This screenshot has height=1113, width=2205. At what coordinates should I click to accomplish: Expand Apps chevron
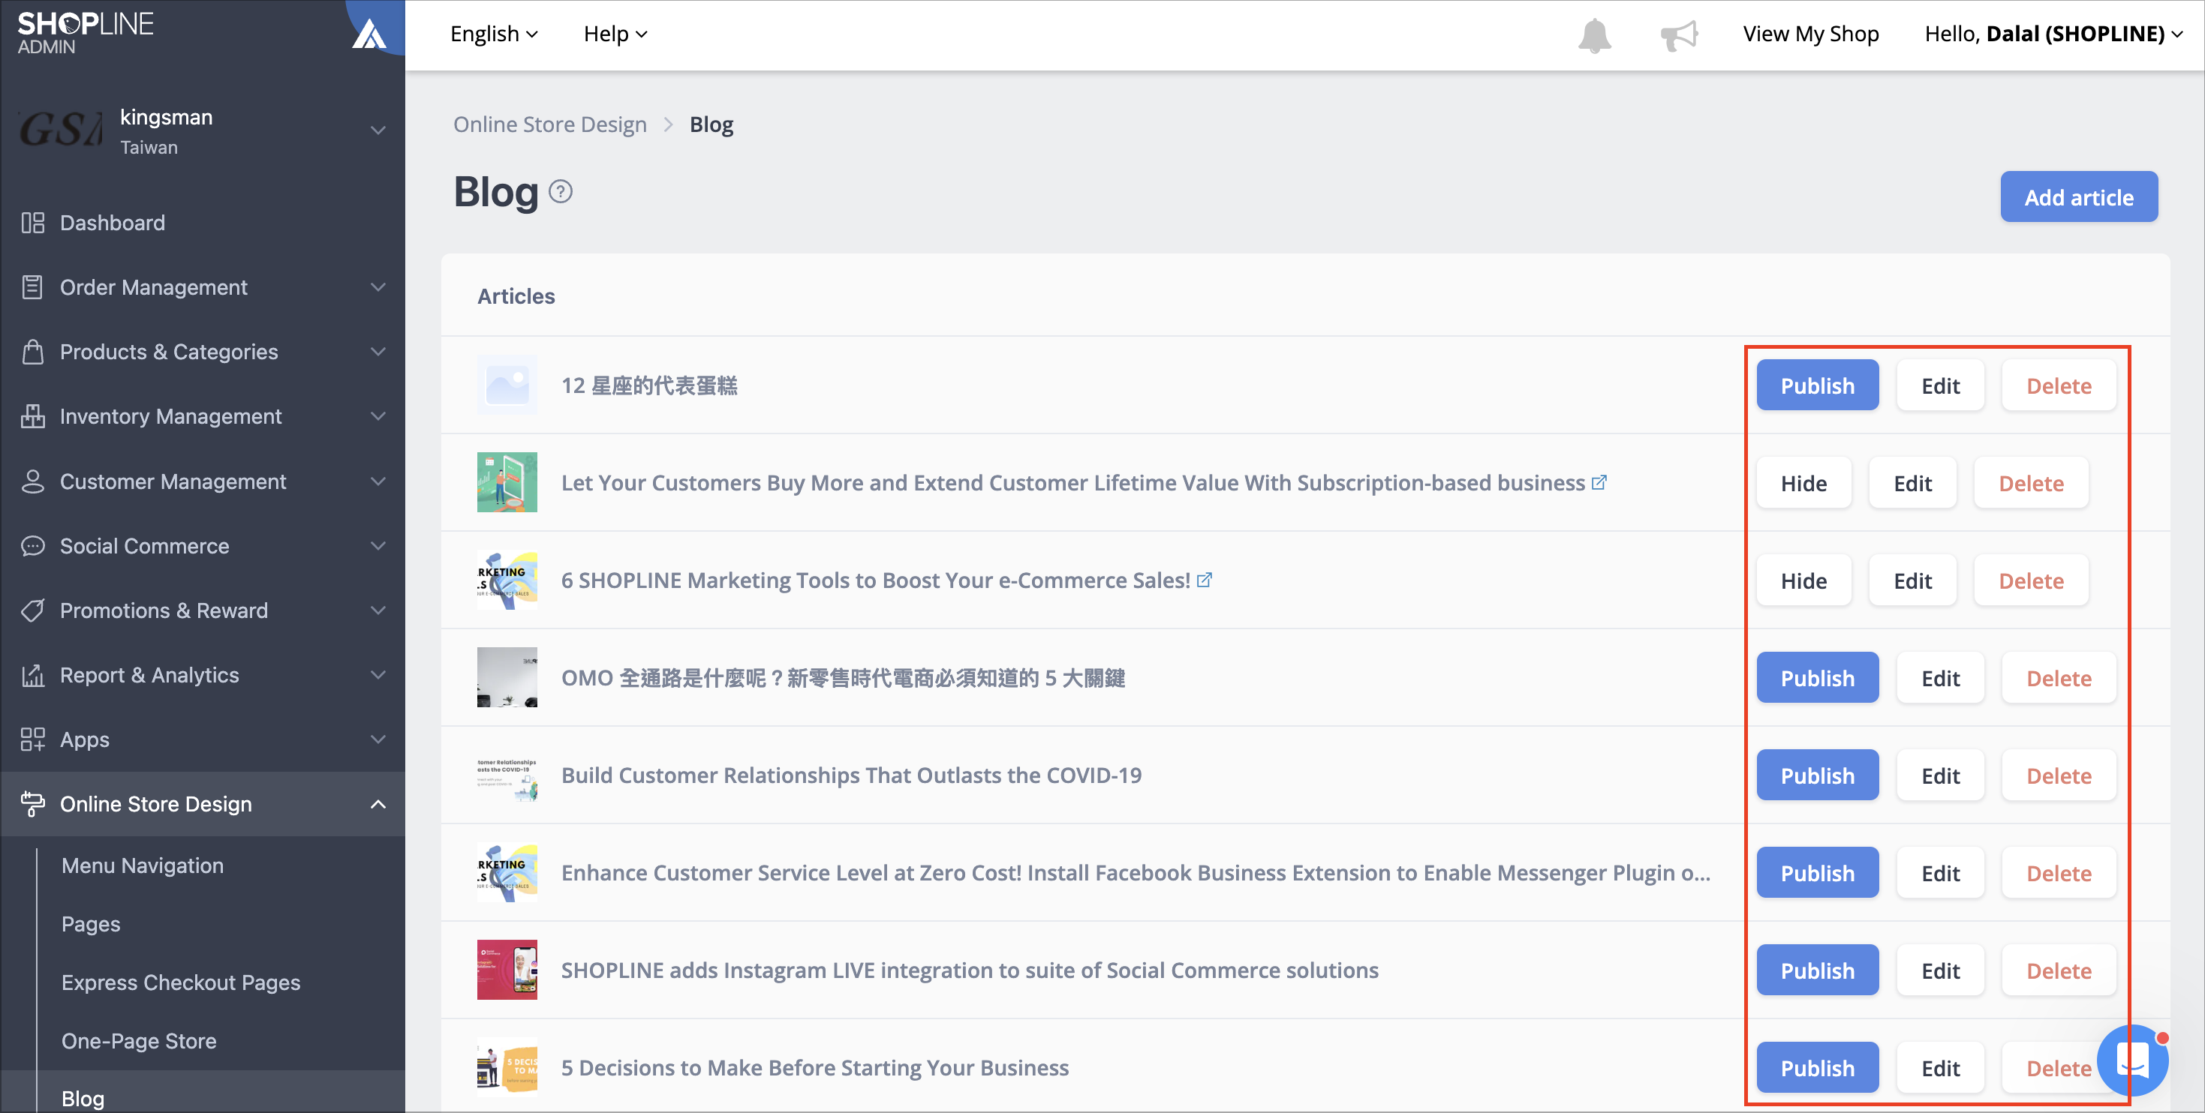pyautogui.click(x=378, y=739)
